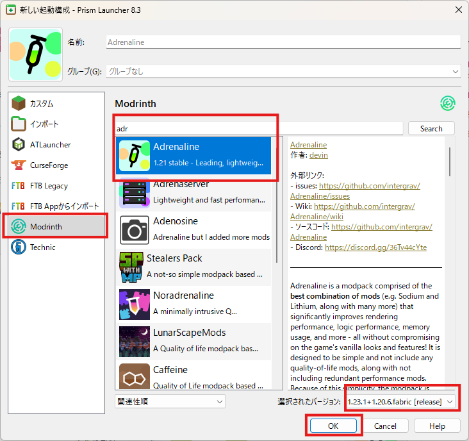469x441 pixels.
Task: Select the Adenosine result title
Action: pyautogui.click(x=176, y=221)
